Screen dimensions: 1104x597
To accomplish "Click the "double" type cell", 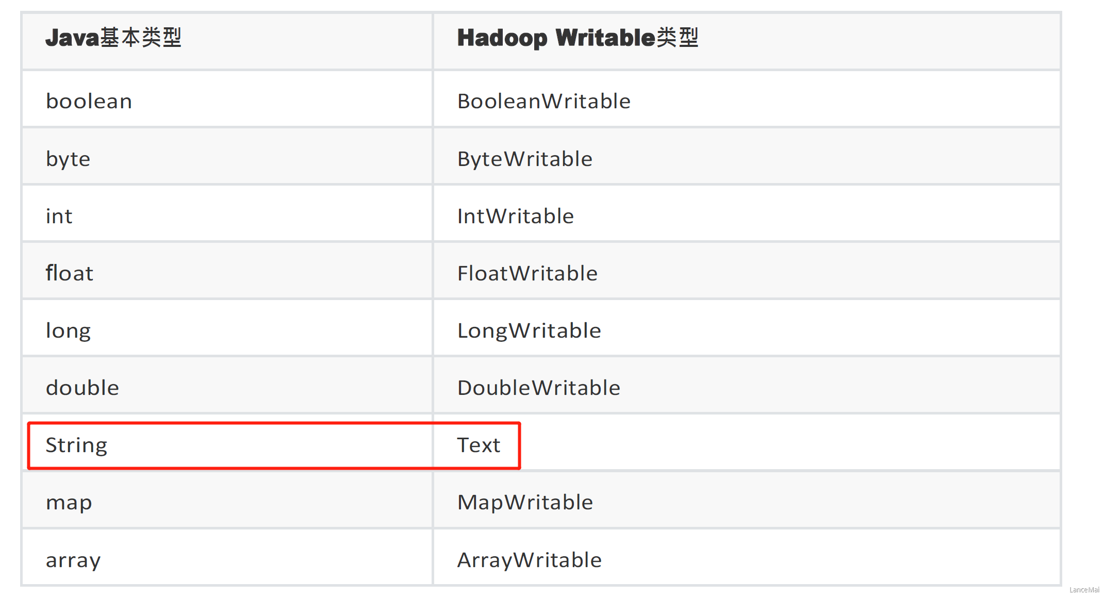I will [83, 388].
